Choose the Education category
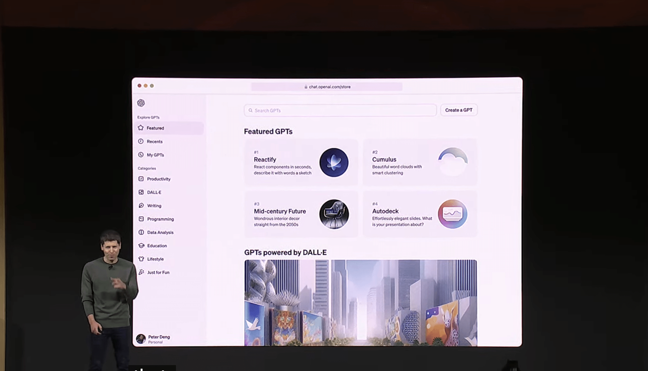The image size is (648, 371). tap(157, 246)
